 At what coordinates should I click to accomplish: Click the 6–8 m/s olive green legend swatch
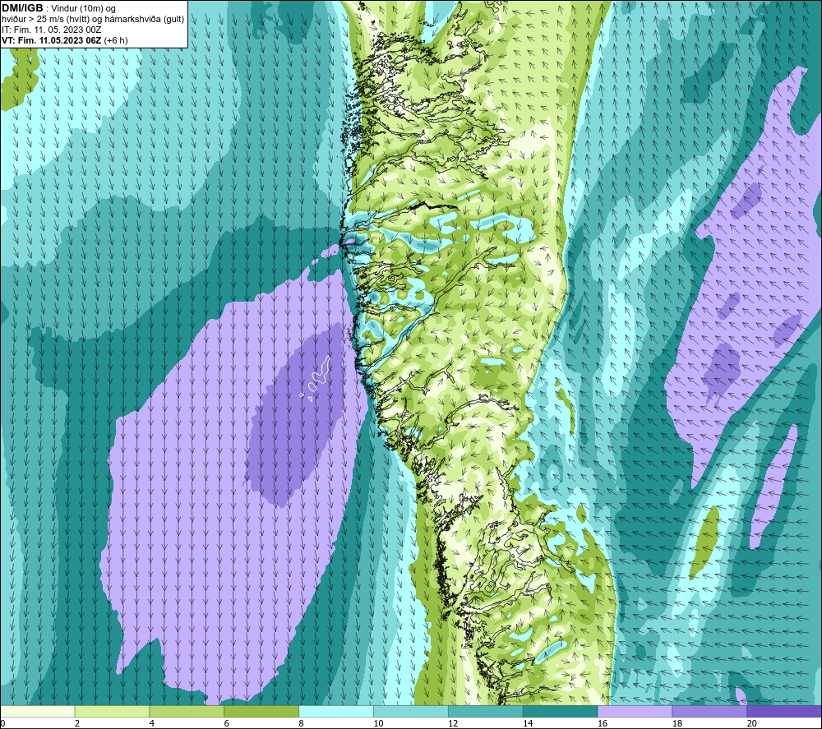point(261,711)
